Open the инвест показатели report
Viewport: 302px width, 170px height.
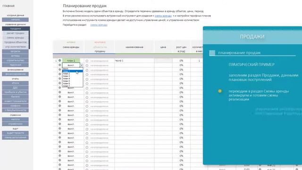pos(16,101)
